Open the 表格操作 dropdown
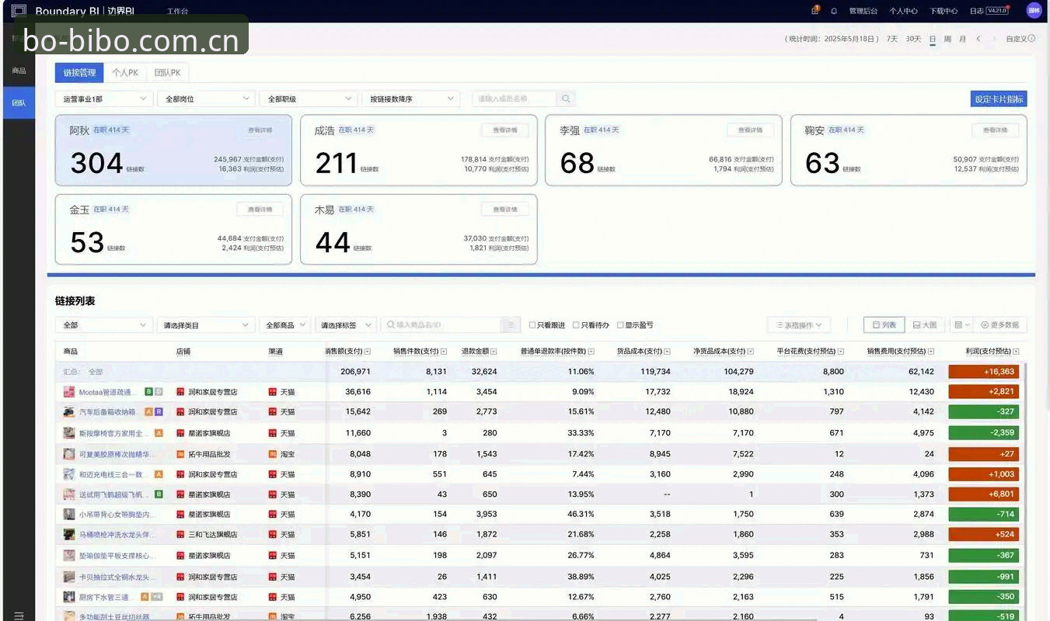The image size is (1050, 621). pyautogui.click(x=799, y=325)
